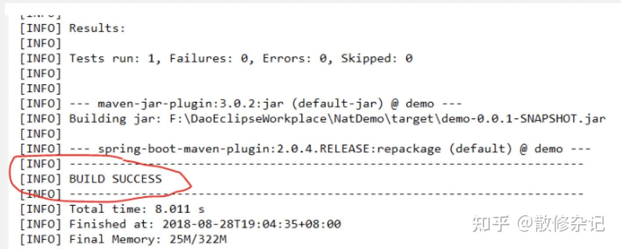
Task: Click the spring-boot-maven-plugin:2.0.4.RELEASE:repackage text
Action: tap(269, 149)
